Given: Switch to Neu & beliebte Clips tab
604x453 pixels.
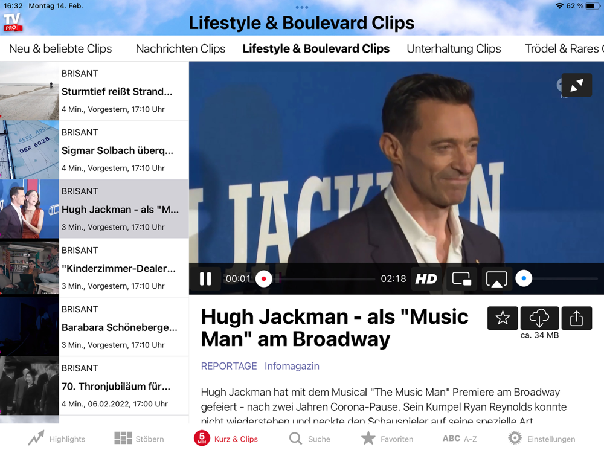Looking at the screenshot, I should pos(60,48).
